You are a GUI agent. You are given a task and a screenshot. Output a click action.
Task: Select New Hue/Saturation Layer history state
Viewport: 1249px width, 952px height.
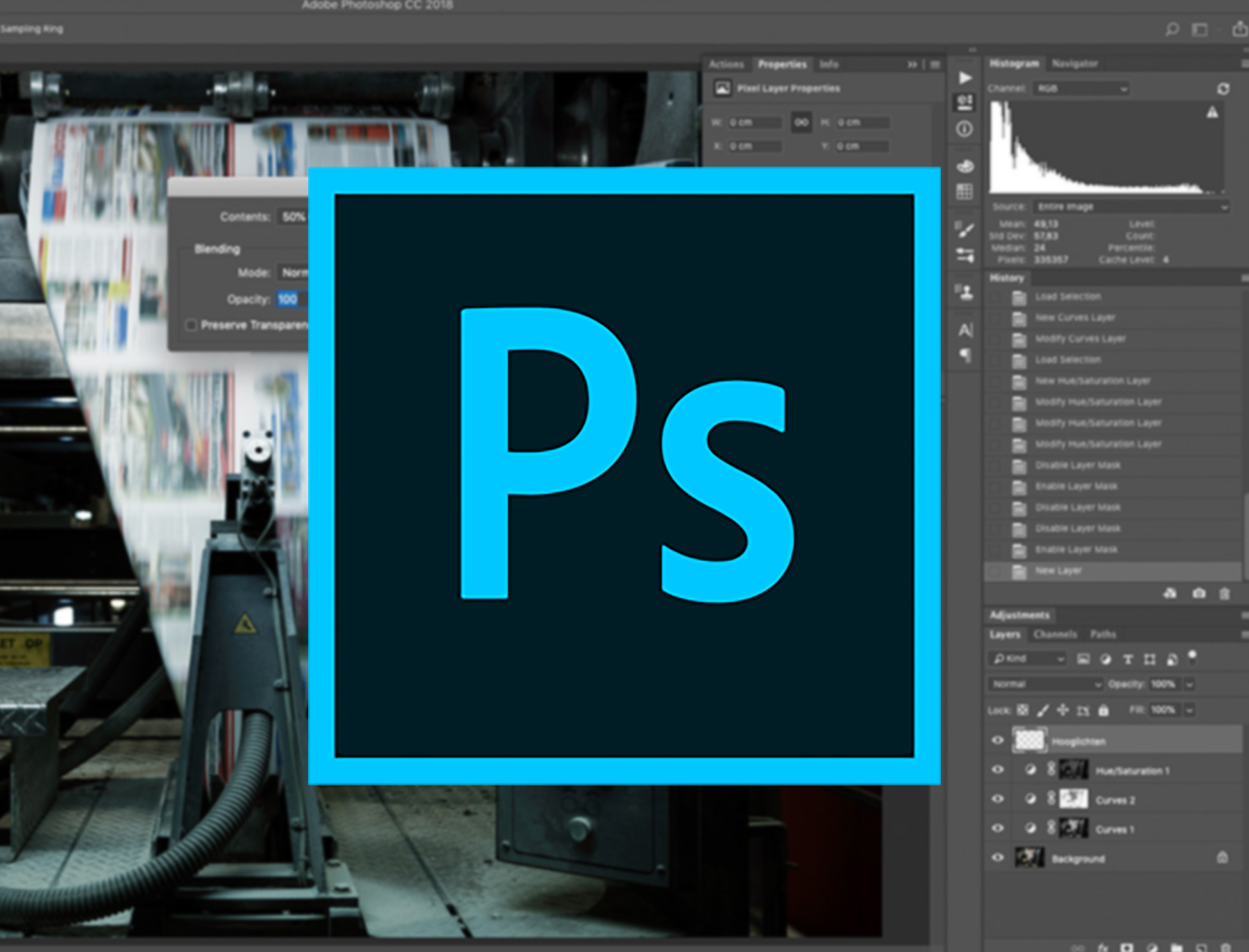[x=1114, y=381]
